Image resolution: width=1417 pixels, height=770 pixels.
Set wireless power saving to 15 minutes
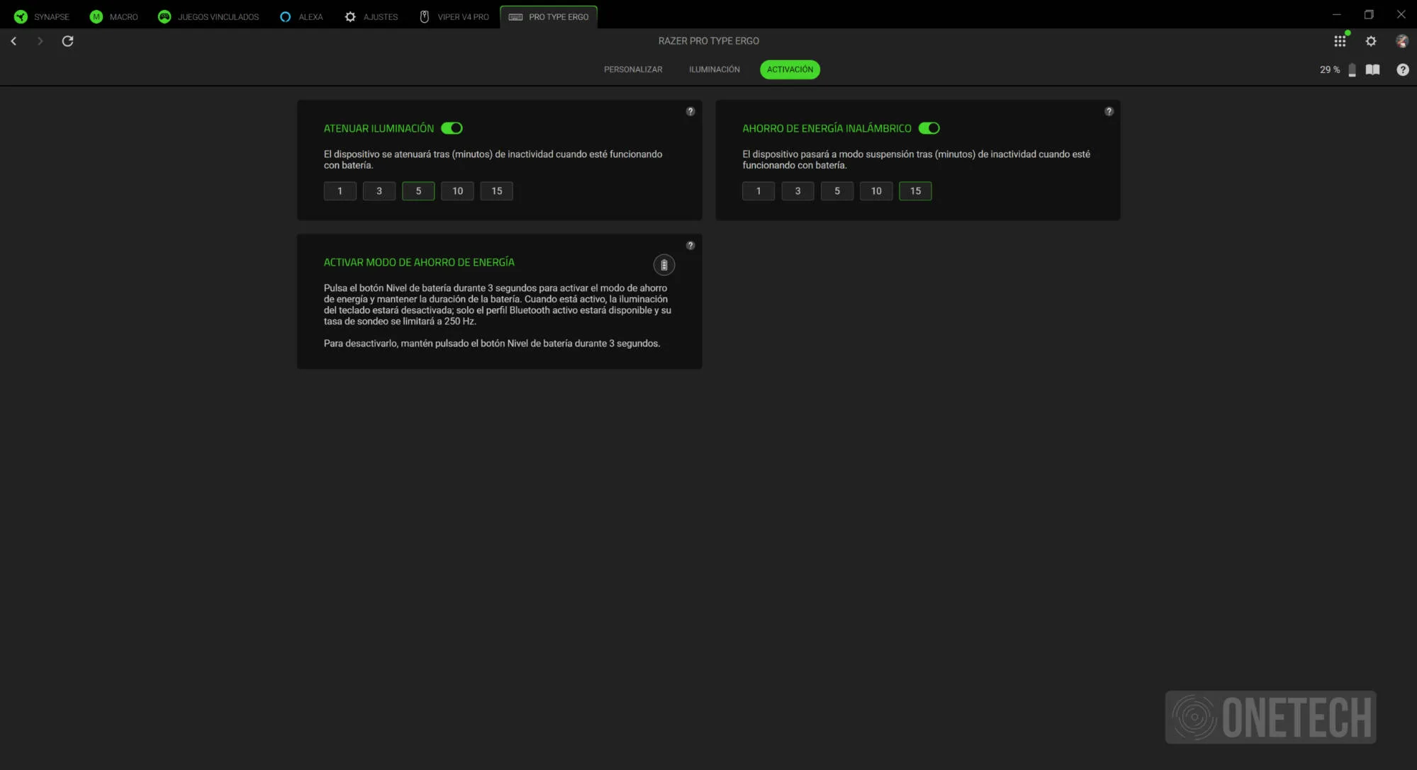[x=915, y=191]
